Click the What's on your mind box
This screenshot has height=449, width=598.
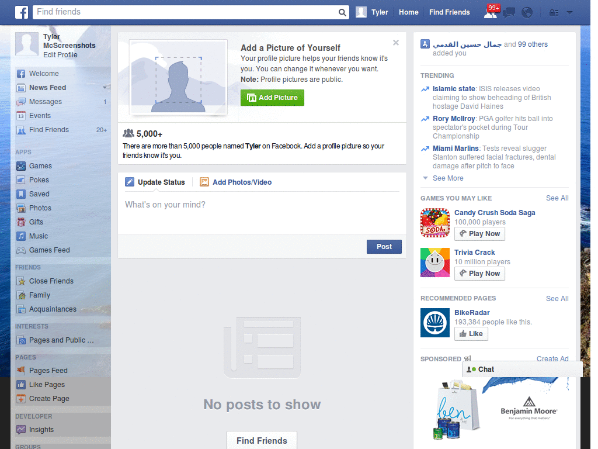(x=262, y=213)
